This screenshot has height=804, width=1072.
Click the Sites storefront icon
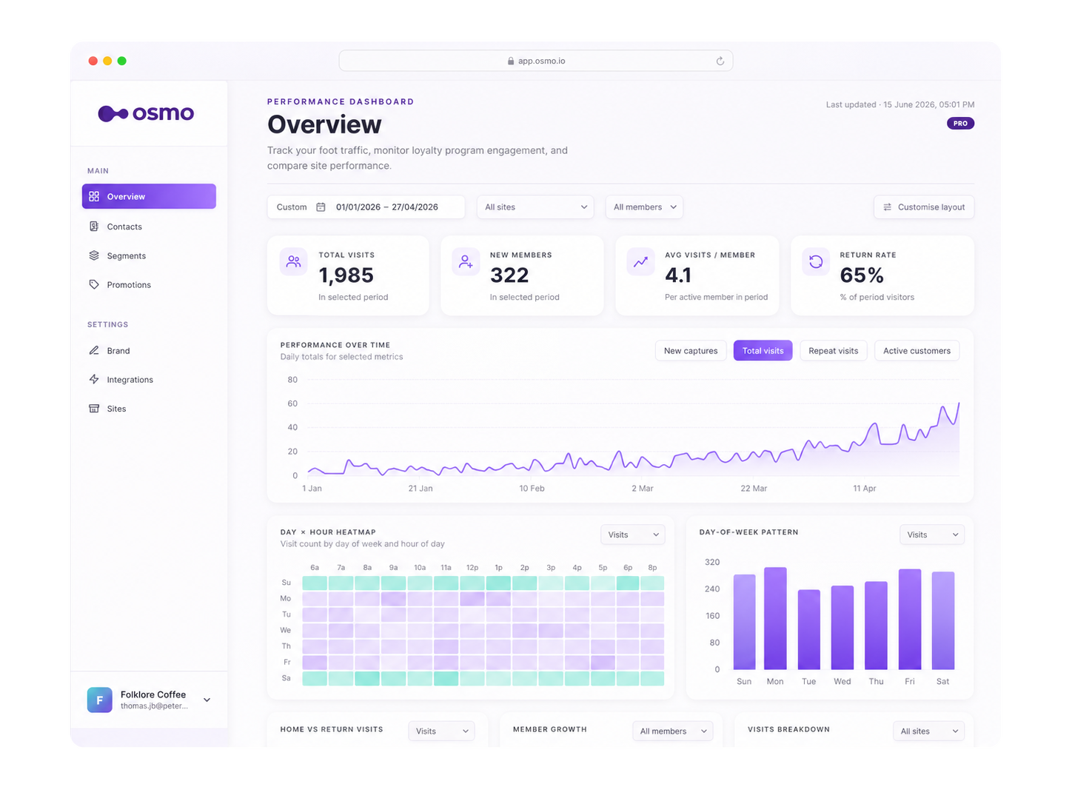[94, 408]
